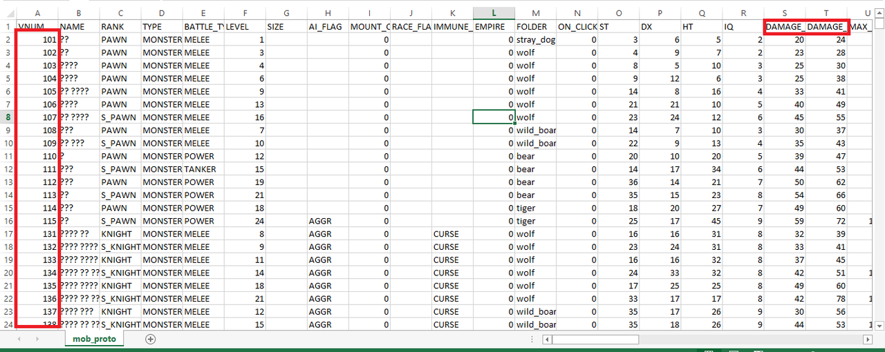The height and width of the screenshot is (352, 885).
Task: Select column U header
Action: click(867, 13)
